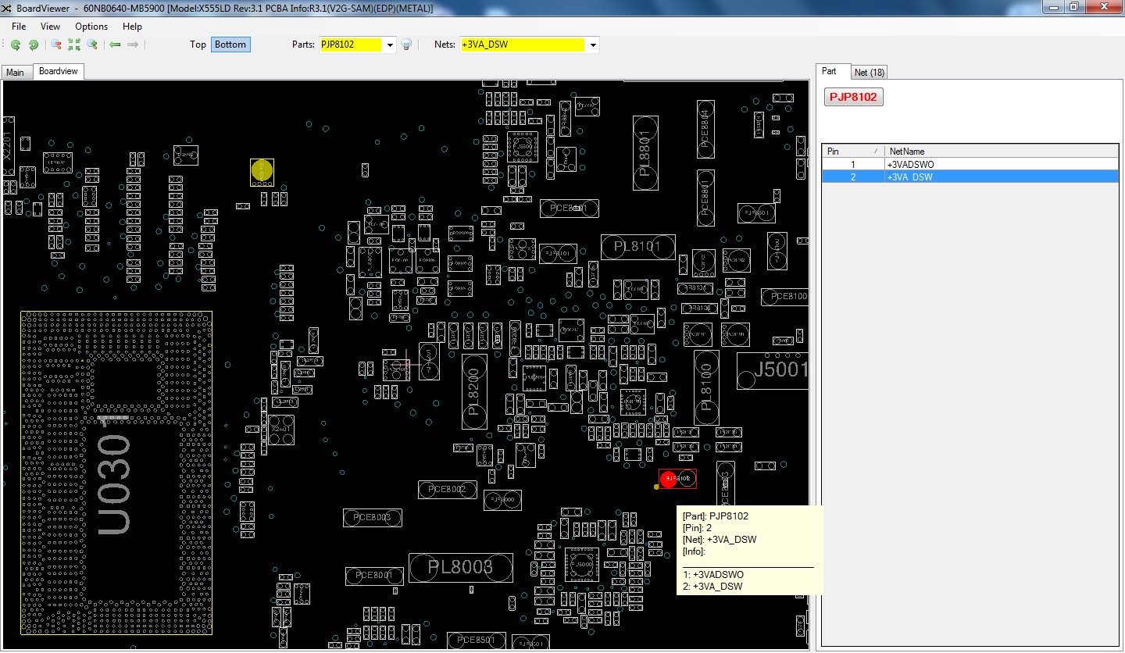Select the PL8200 component
Viewport: 1125px width, 653px height.
coord(474,391)
